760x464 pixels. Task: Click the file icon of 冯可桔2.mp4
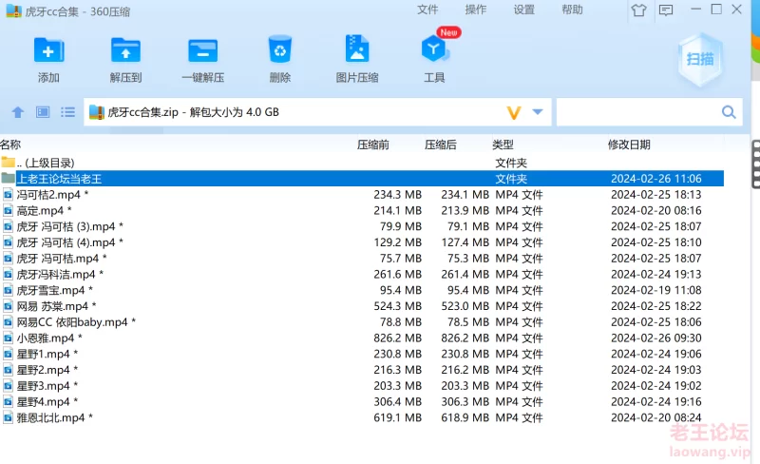(x=8, y=195)
